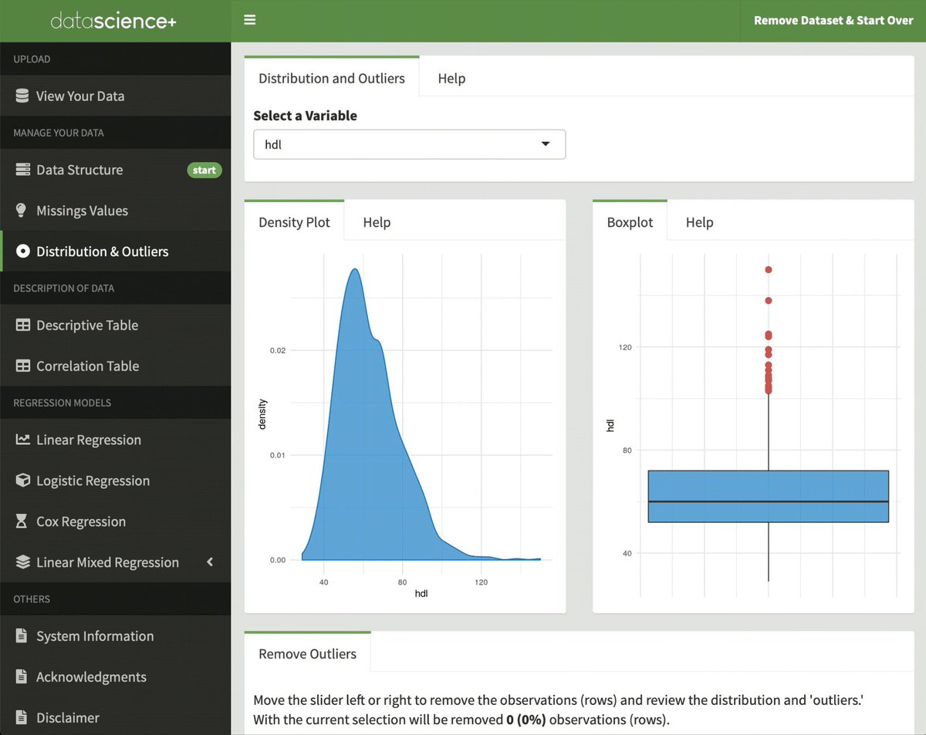Click the 'UPLOAD' sidebar heading

click(x=32, y=59)
